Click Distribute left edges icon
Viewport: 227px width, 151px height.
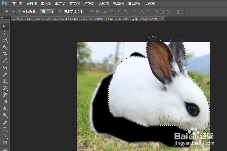pyautogui.click(x=156, y=12)
